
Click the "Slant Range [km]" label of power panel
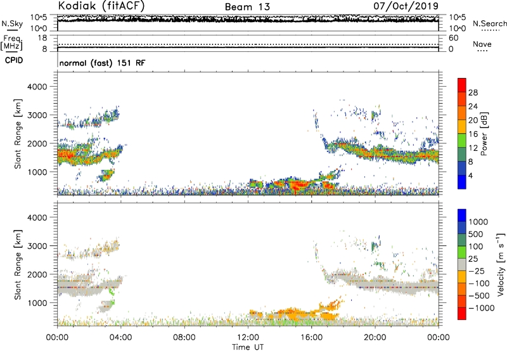pos(18,134)
